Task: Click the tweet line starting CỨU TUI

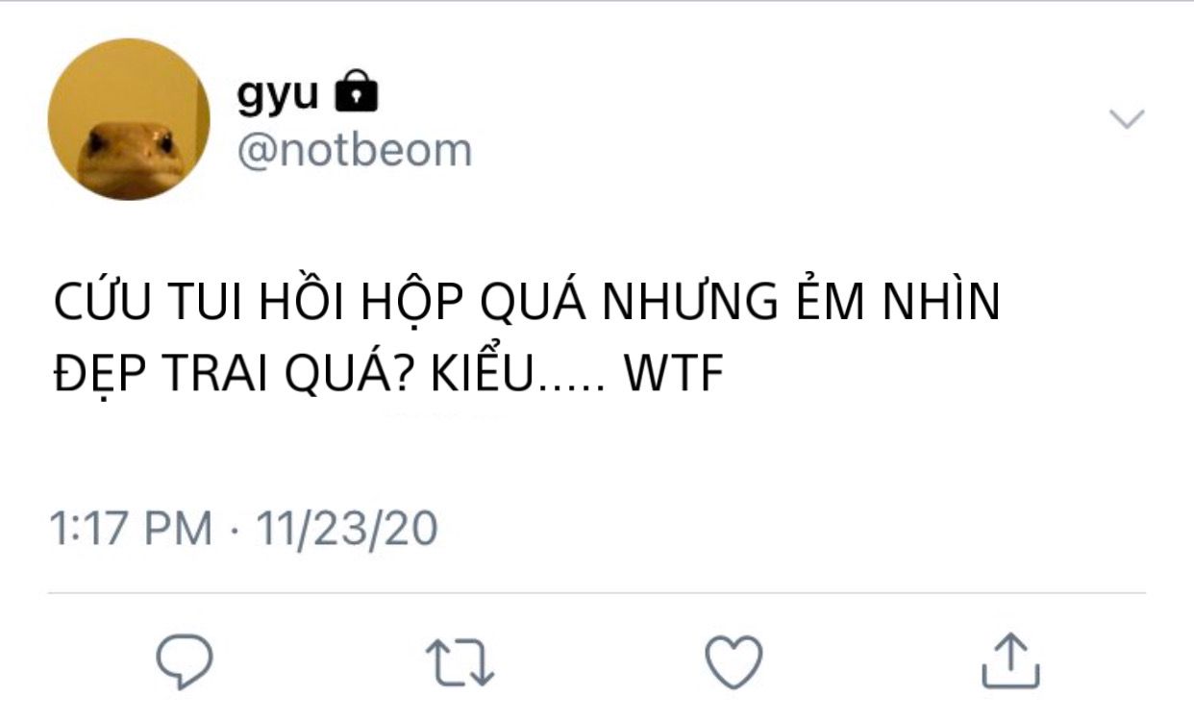Action: tap(527, 302)
